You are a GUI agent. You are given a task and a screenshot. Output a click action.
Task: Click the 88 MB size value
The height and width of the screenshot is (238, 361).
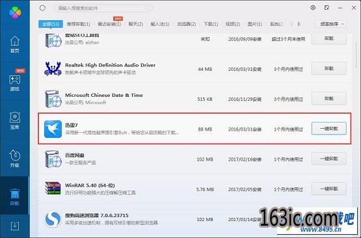(205, 129)
